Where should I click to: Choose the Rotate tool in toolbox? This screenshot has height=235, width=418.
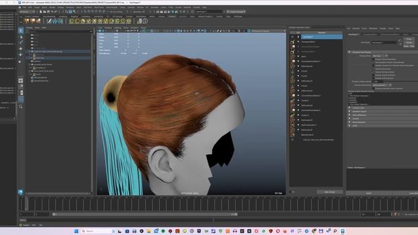coord(21,55)
